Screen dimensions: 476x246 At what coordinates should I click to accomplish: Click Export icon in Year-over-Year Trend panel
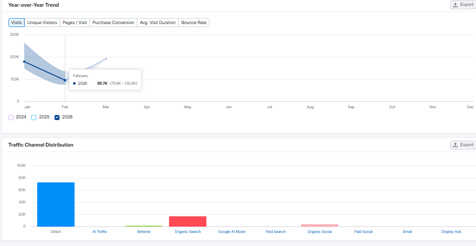click(x=456, y=5)
